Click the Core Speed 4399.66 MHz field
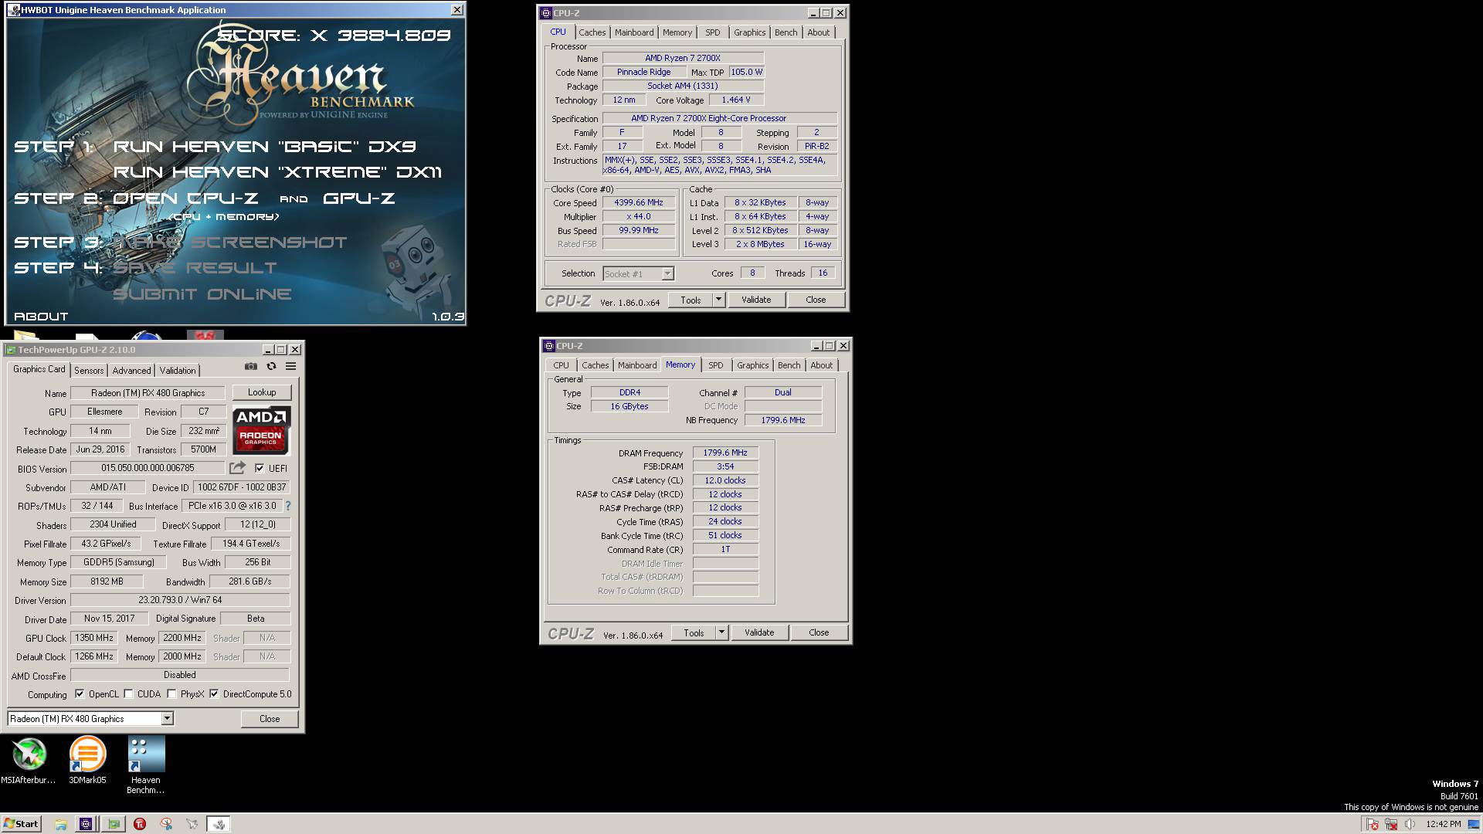This screenshot has height=834, width=1483. (639, 202)
